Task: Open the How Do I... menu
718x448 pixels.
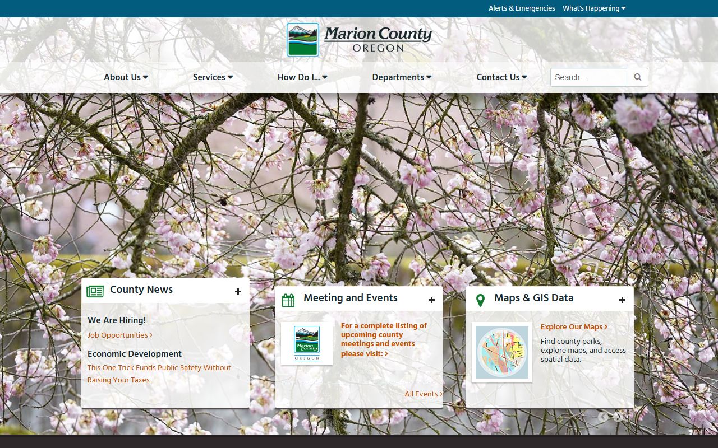Action: (x=302, y=77)
